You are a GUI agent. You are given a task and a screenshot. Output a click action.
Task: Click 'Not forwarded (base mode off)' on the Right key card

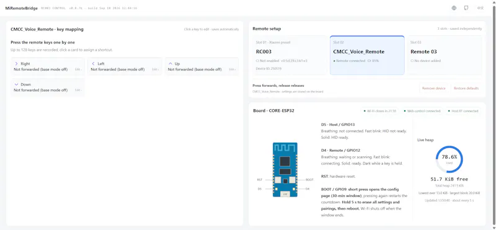(x=40, y=69)
